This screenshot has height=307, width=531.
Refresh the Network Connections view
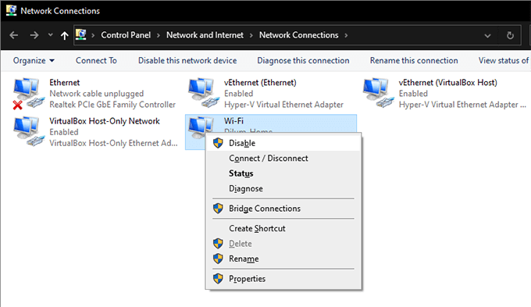tap(510, 35)
